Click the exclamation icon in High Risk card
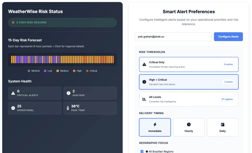Screen dimensions: 252x153 tap(68, 93)
